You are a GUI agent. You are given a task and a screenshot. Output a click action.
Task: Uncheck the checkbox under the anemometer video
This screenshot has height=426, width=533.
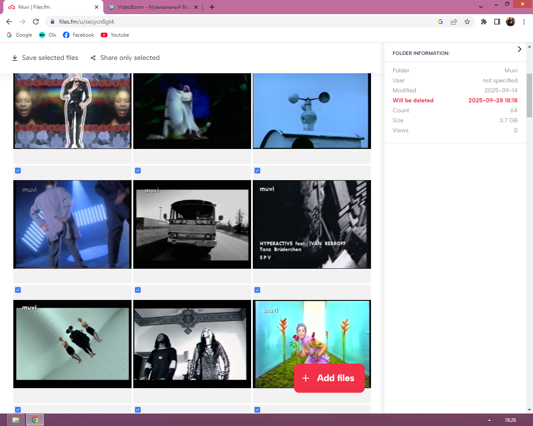[257, 171]
